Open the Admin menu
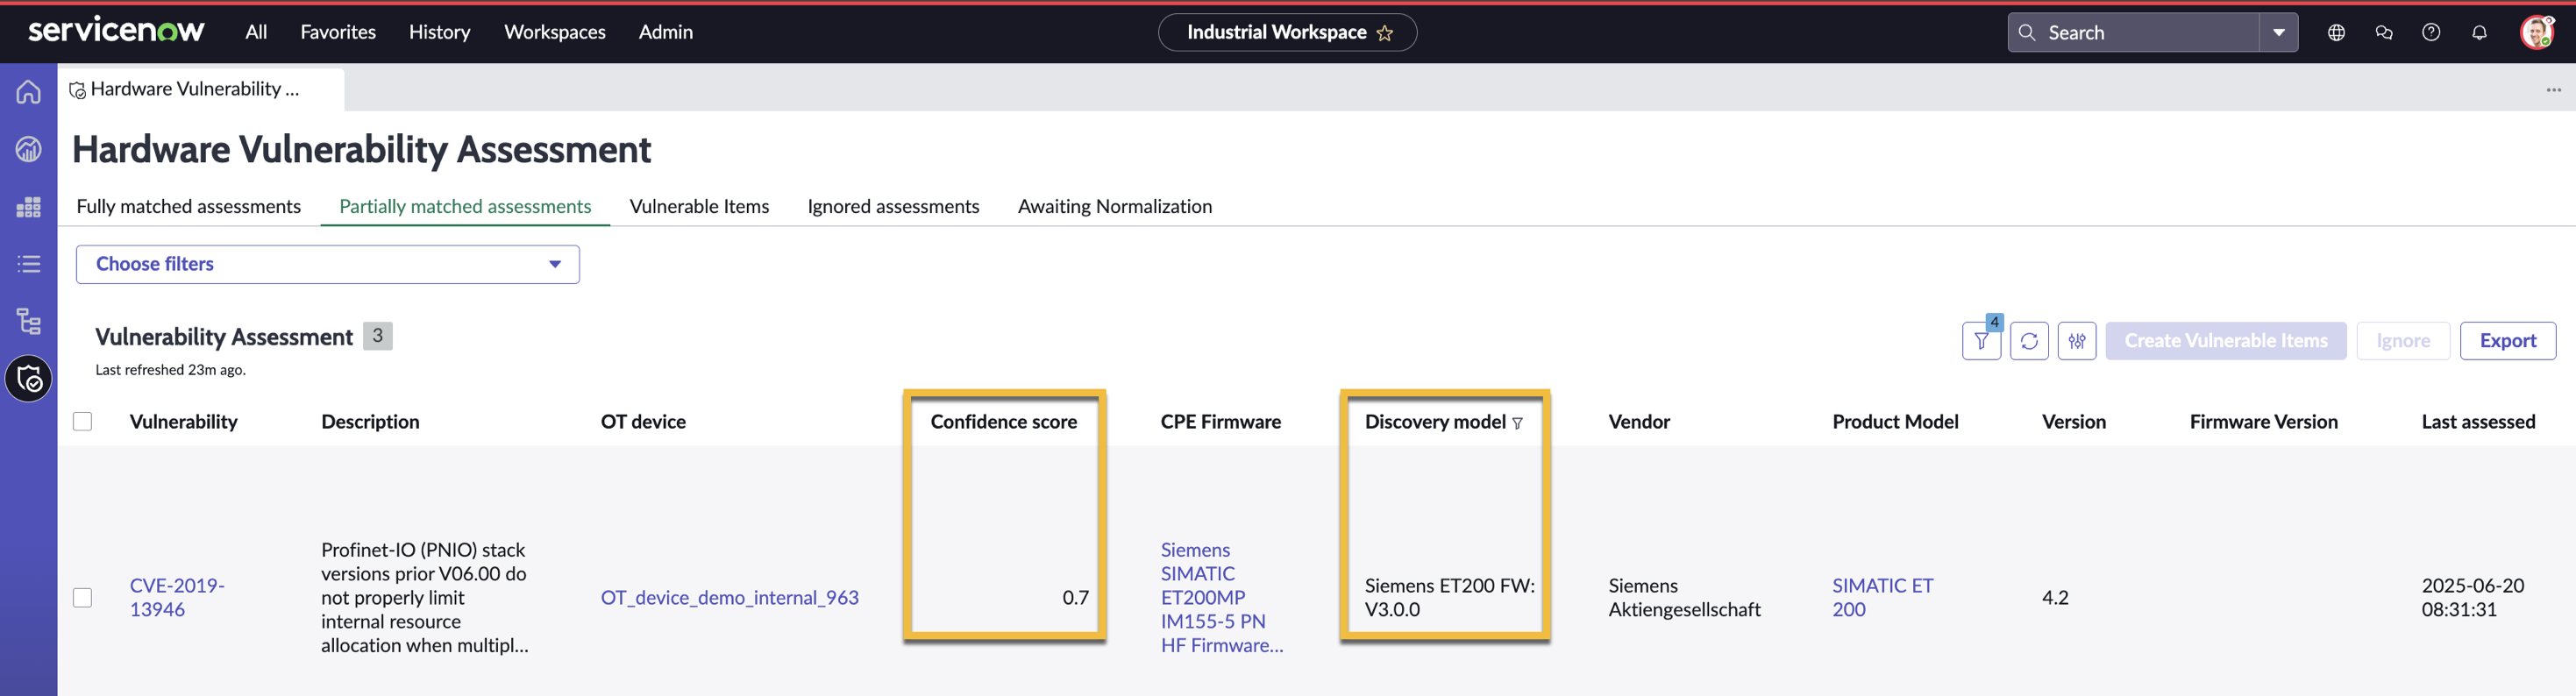This screenshot has width=2576, height=696. coord(666,32)
